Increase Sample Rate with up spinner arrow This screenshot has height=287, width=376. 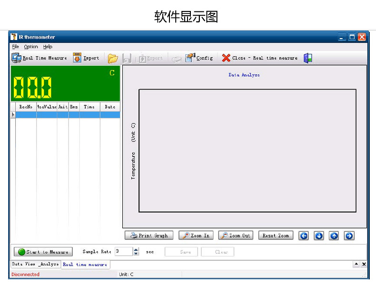(136, 249)
